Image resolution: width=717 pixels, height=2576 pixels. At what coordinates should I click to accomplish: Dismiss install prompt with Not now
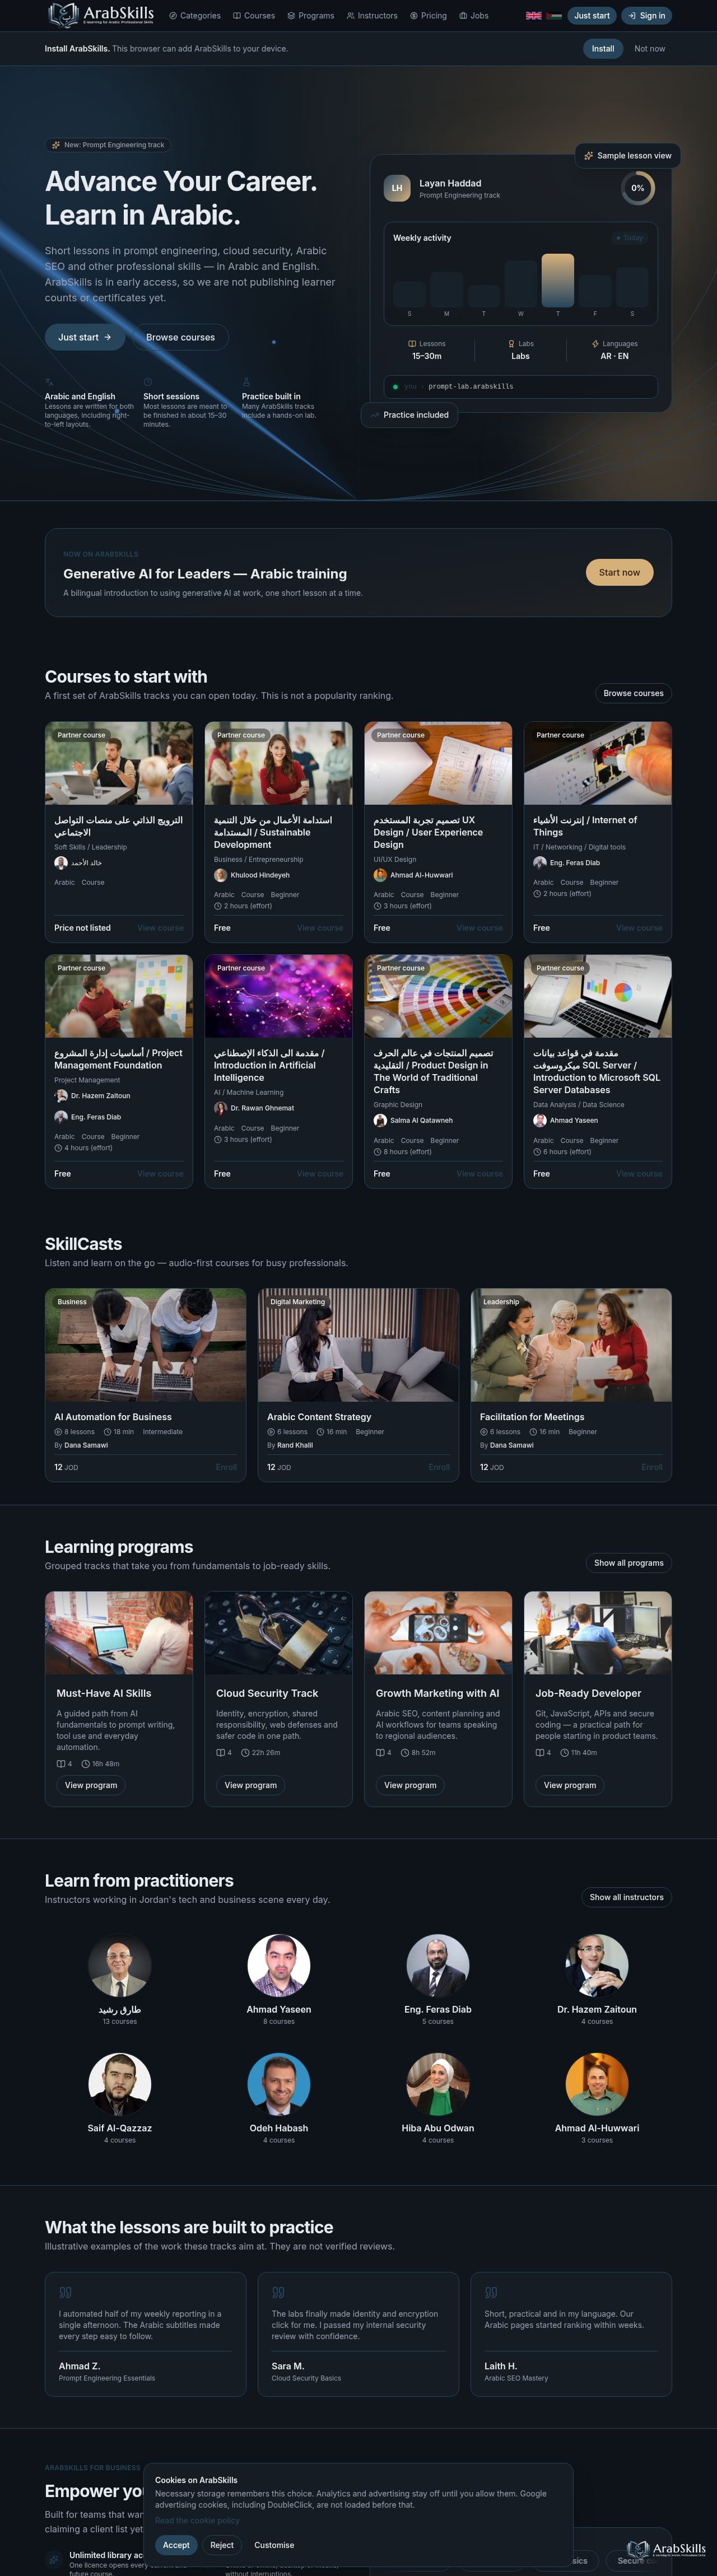click(x=650, y=48)
